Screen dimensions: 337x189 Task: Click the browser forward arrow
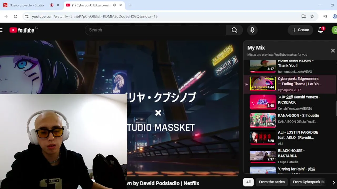6,16
